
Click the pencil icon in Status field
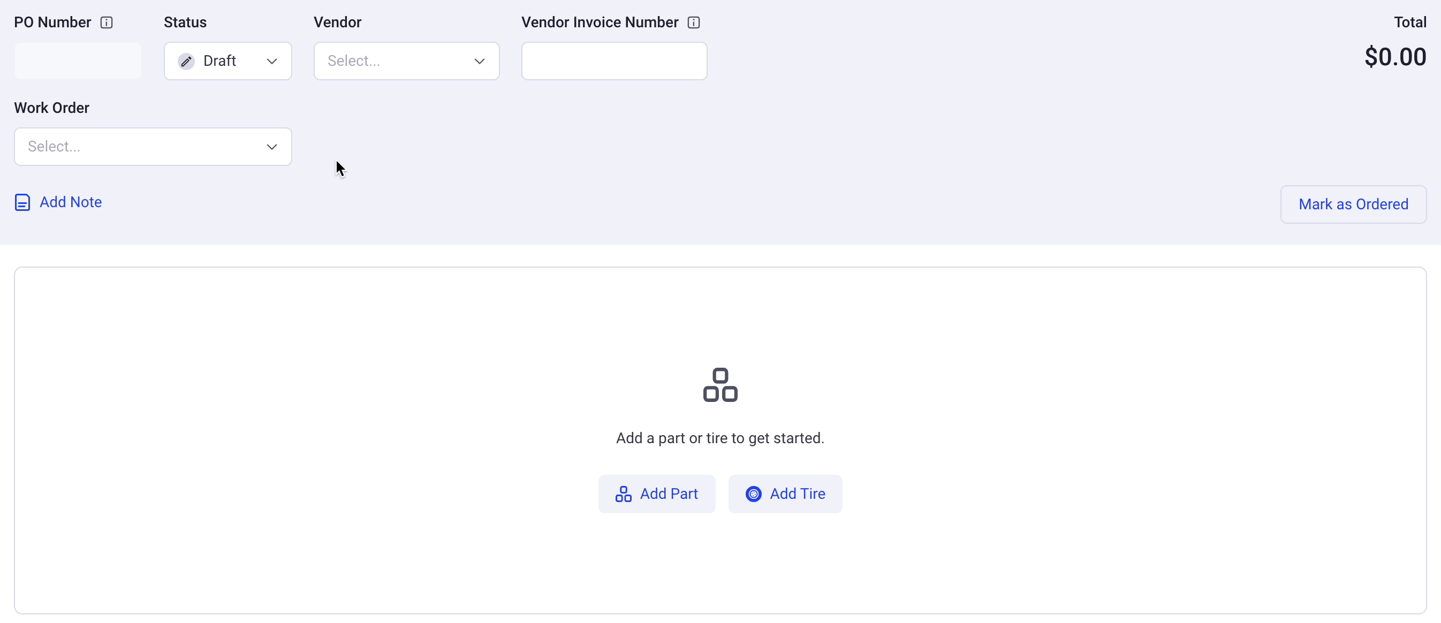tap(186, 61)
